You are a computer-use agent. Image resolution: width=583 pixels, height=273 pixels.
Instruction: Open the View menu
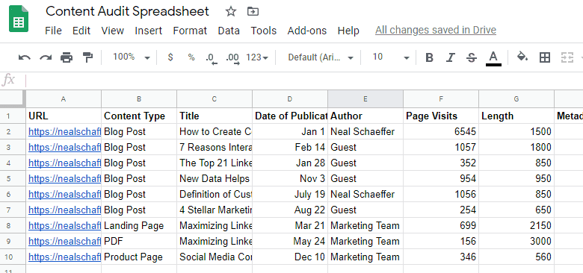pos(112,31)
